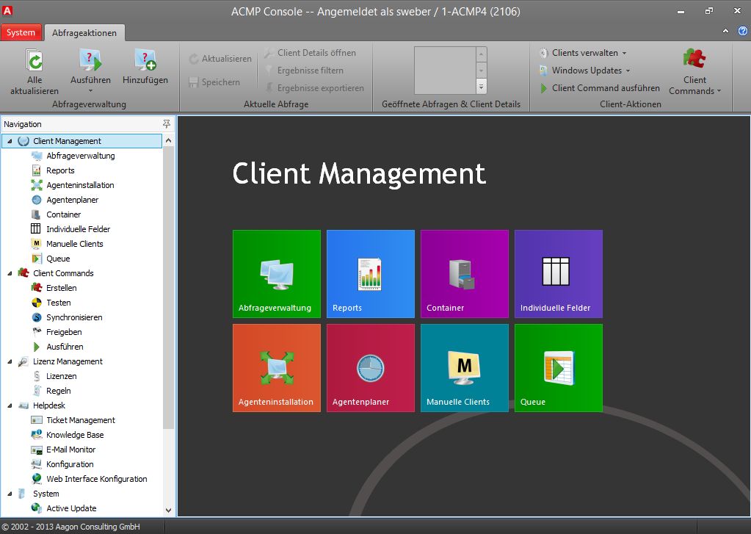This screenshot has width=751, height=534.
Task: Pin the Navigation panel
Action: click(x=167, y=124)
